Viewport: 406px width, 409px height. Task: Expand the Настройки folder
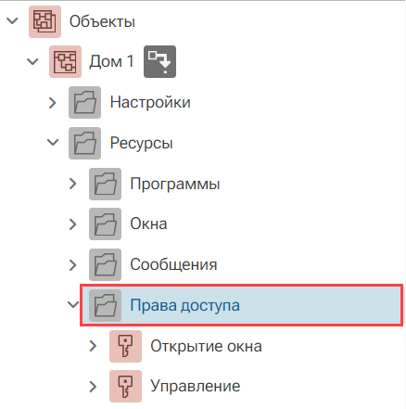click(x=53, y=103)
